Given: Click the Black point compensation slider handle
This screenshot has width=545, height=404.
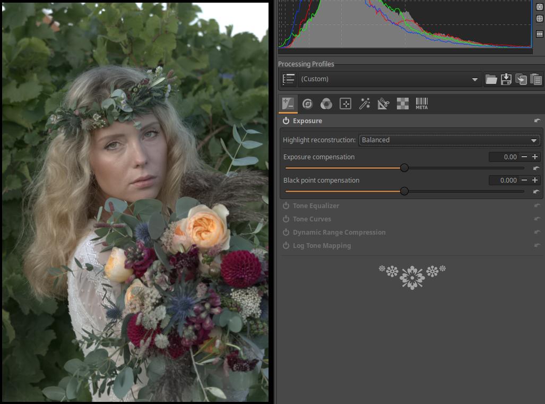Looking at the screenshot, I should click(x=404, y=191).
